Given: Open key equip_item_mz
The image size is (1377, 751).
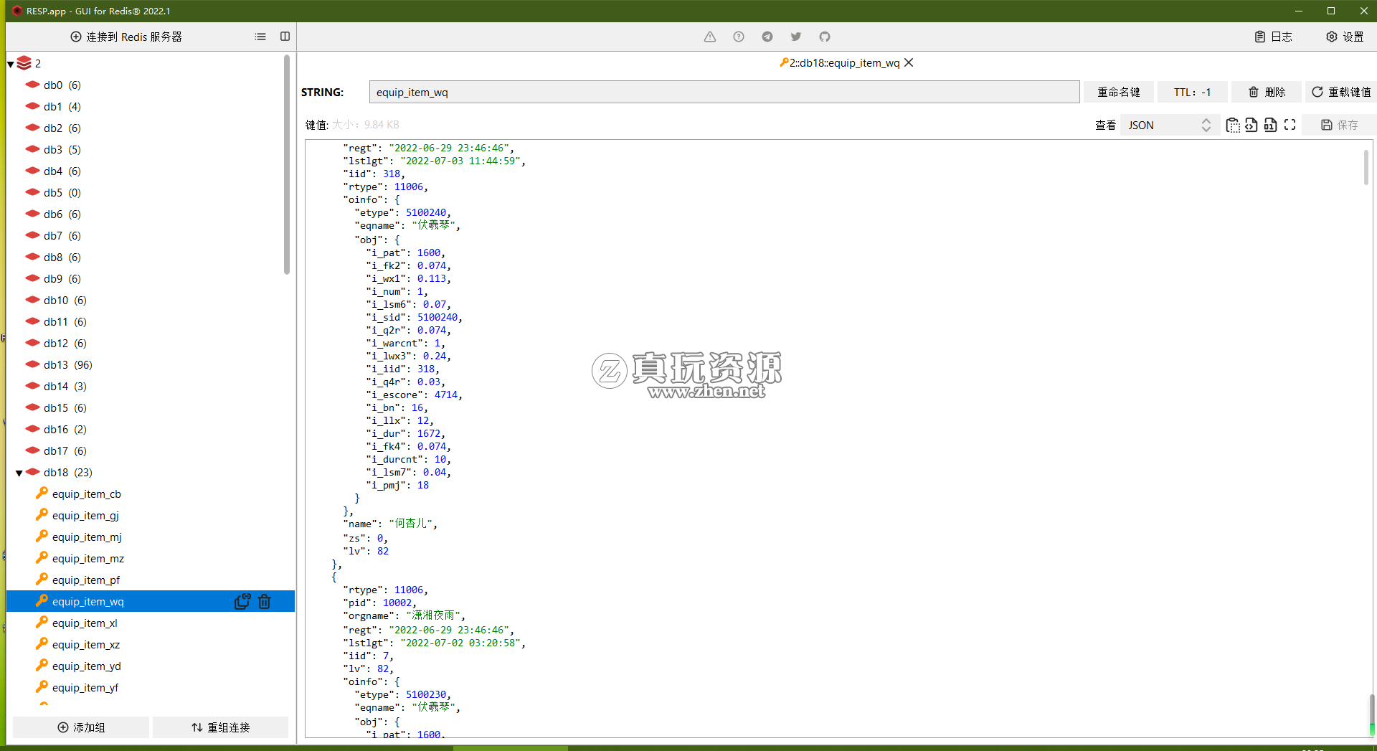Looking at the screenshot, I should [87, 558].
